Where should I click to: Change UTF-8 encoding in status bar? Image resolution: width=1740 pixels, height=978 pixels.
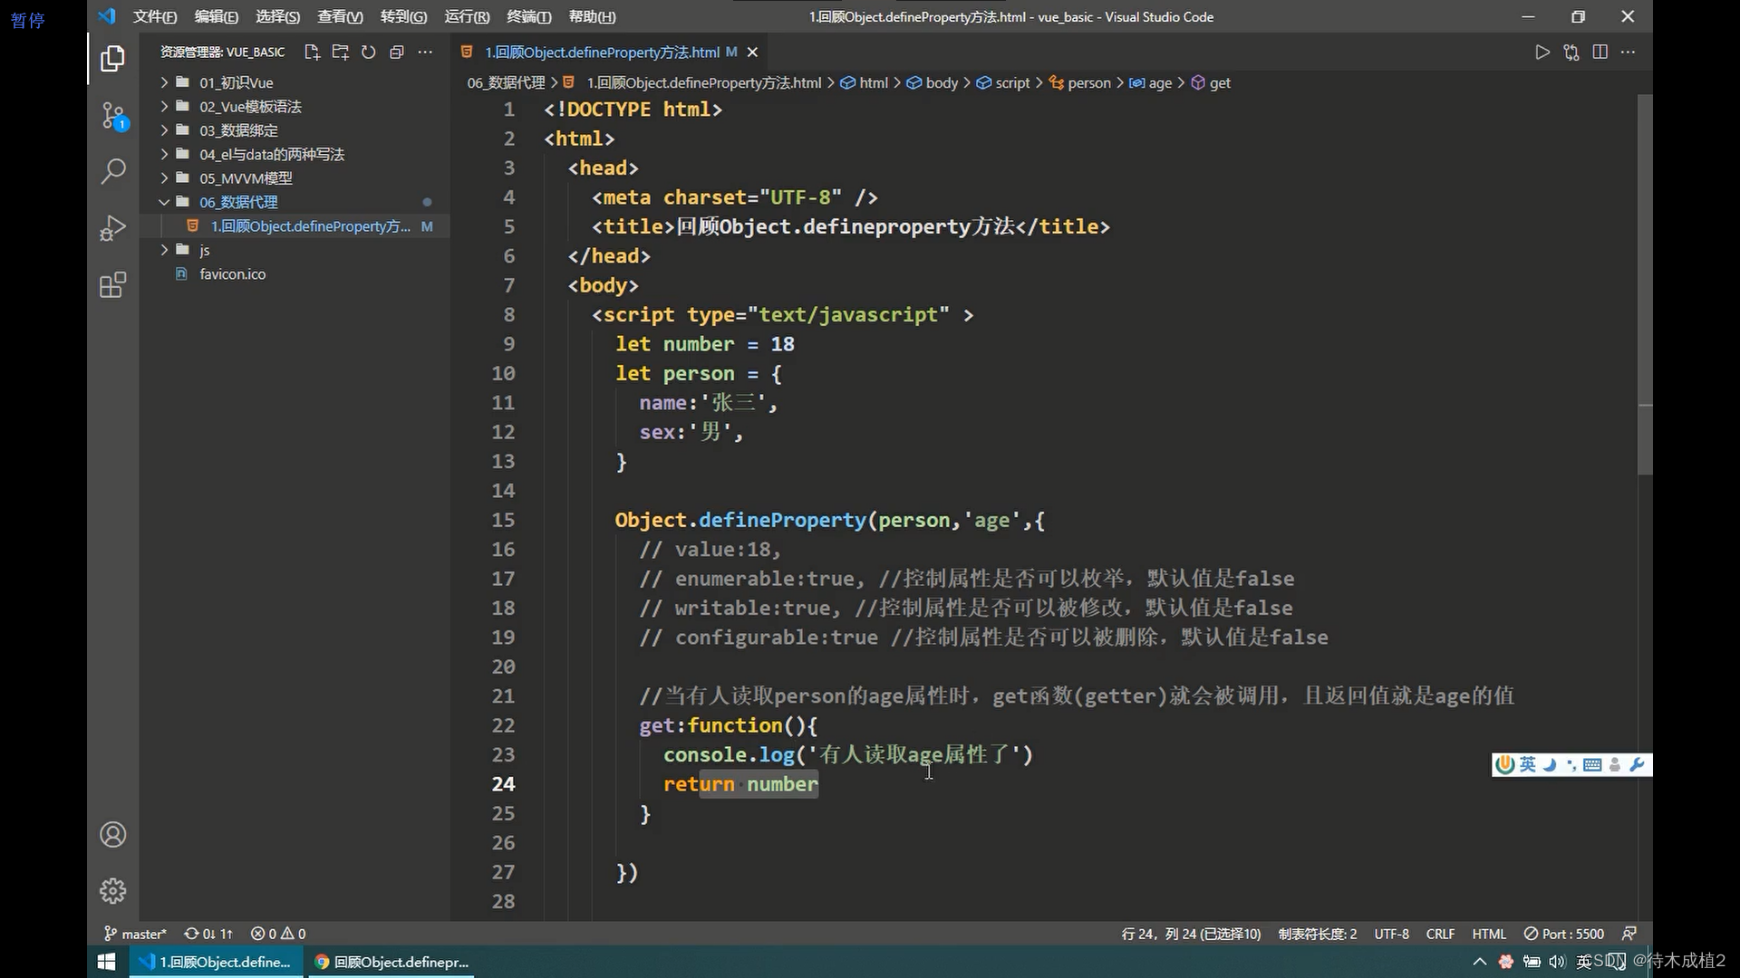point(1391,934)
